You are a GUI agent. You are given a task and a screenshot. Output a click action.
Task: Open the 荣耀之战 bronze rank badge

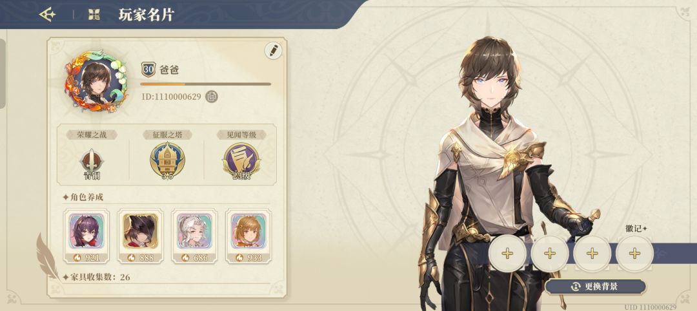tap(92, 162)
